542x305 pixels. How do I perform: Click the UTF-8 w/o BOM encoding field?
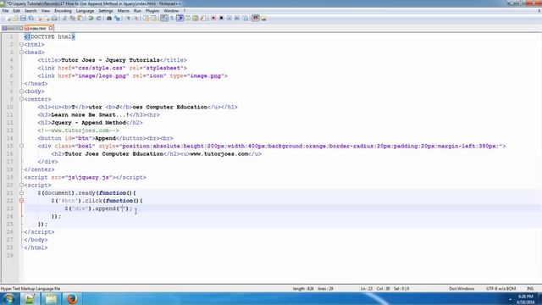(x=501, y=288)
